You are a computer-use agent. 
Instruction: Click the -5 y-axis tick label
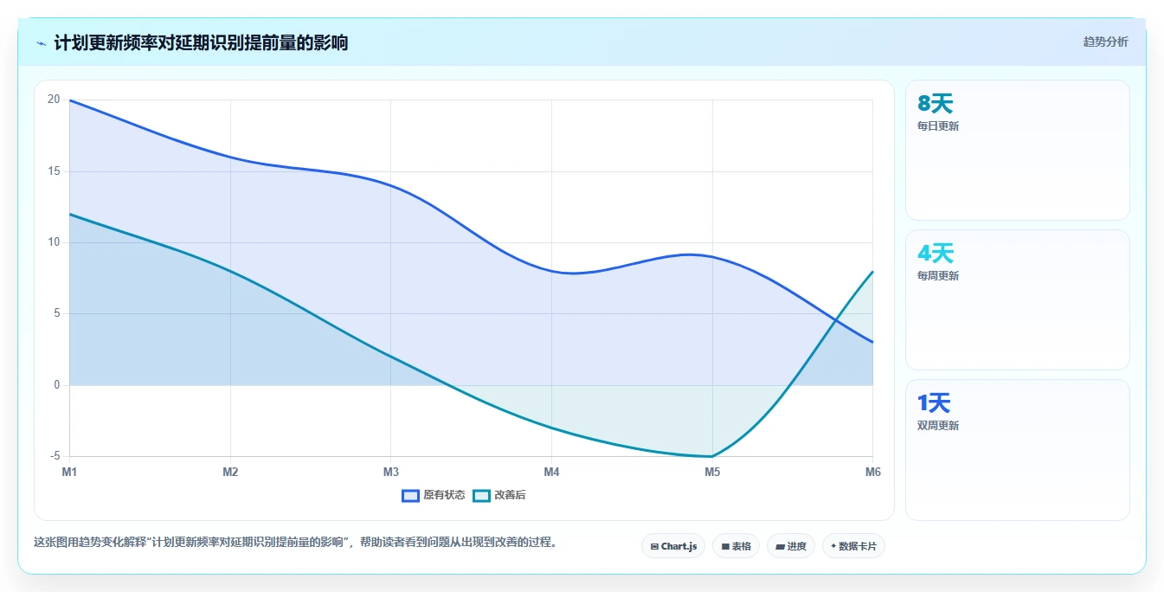(55, 456)
